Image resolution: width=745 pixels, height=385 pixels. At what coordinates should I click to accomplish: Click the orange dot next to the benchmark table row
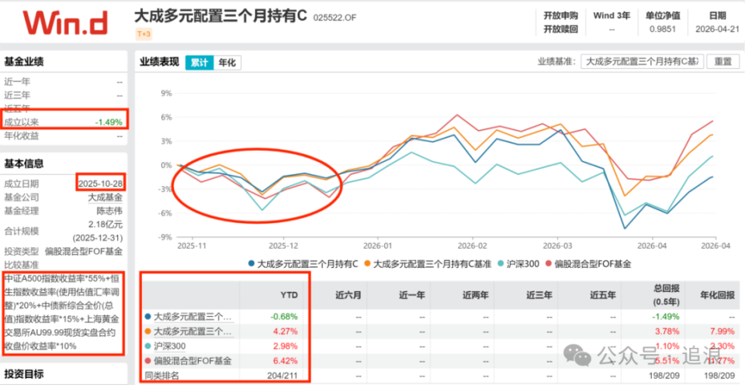tap(148, 332)
